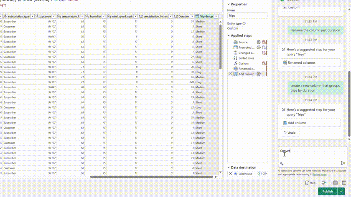The height and width of the screenshot is (197, 351).
Task: Click subscription_type column type icon
Action: 5,16
